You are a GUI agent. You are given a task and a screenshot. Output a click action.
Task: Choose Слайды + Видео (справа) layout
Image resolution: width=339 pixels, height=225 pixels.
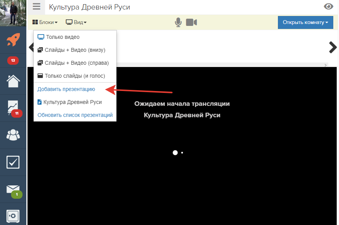[76, 63]
